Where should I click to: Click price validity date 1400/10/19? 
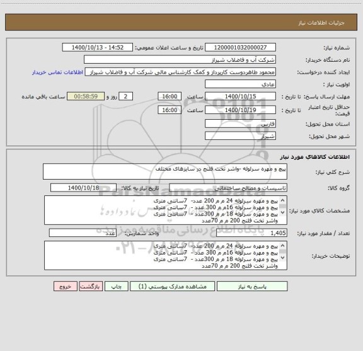240,110
